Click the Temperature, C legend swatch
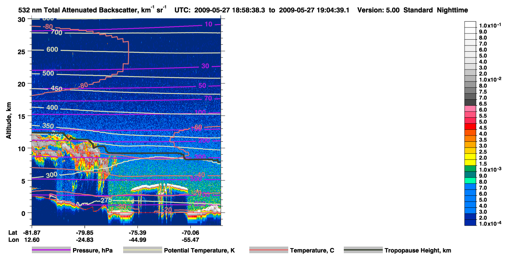 pos(268,250)
